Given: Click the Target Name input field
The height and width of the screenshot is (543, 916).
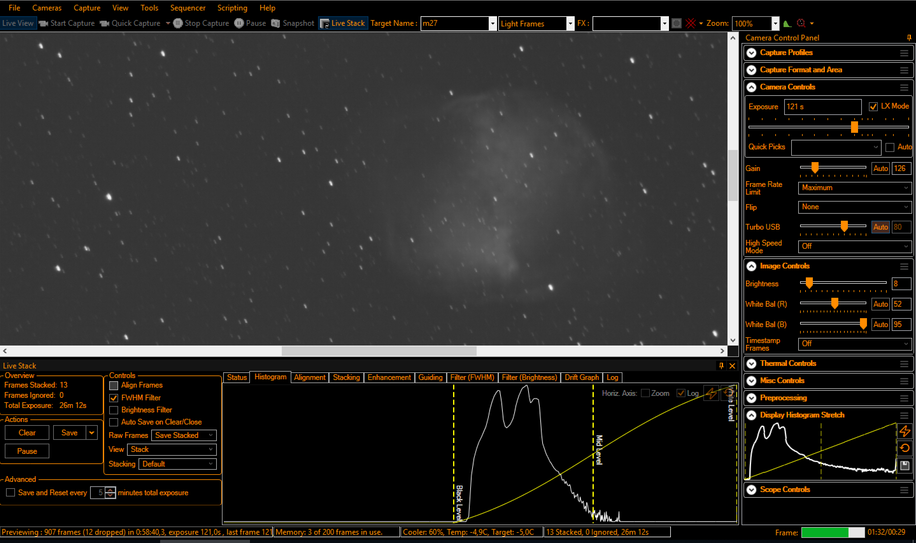Looking at the screenshot, I should pos(455,24).
